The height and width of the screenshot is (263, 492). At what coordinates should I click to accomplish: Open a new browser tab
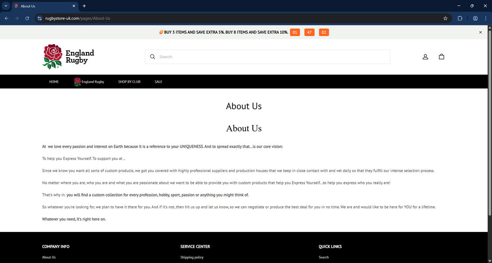tap(84, 6)
